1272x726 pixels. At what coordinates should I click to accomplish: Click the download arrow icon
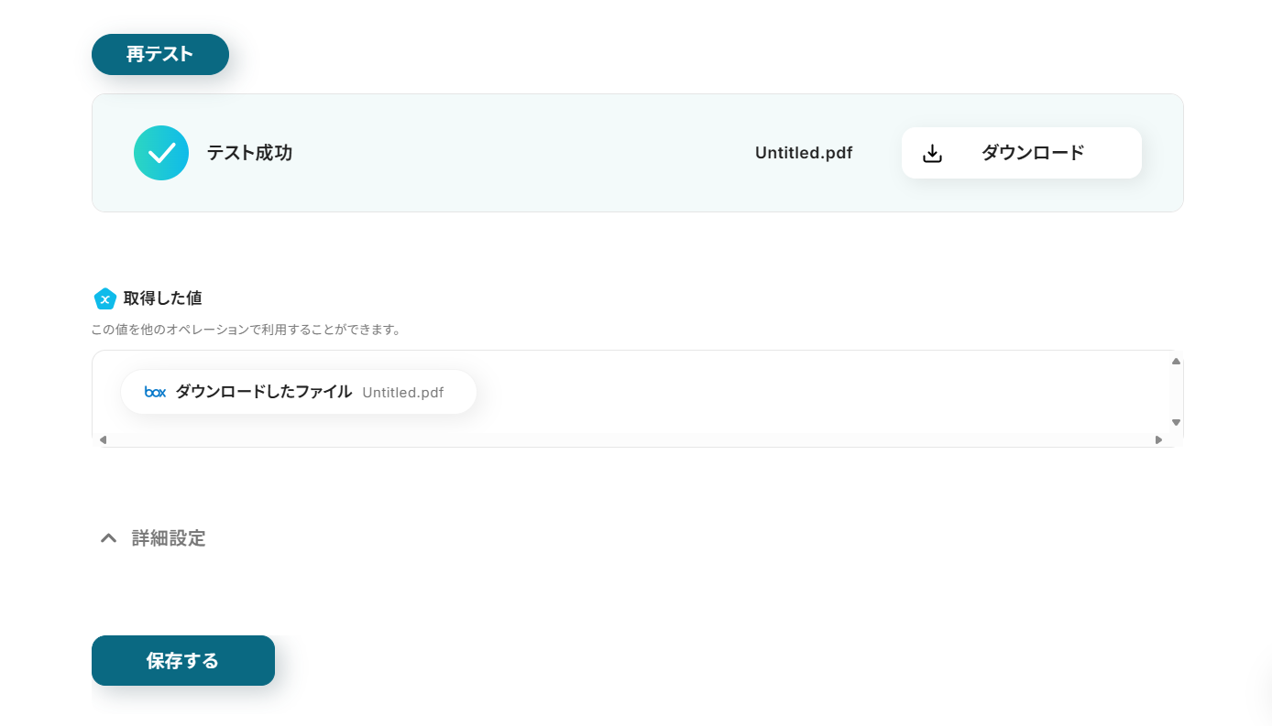click(x=932, y=153)
